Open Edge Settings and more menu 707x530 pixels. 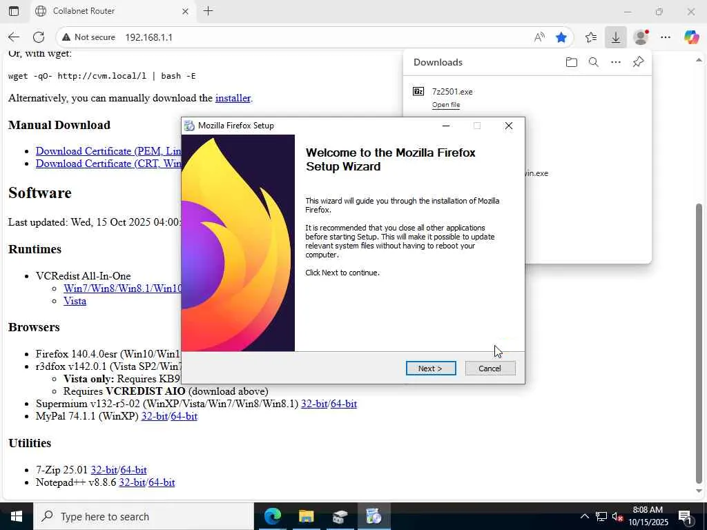[x=666, y=37]
